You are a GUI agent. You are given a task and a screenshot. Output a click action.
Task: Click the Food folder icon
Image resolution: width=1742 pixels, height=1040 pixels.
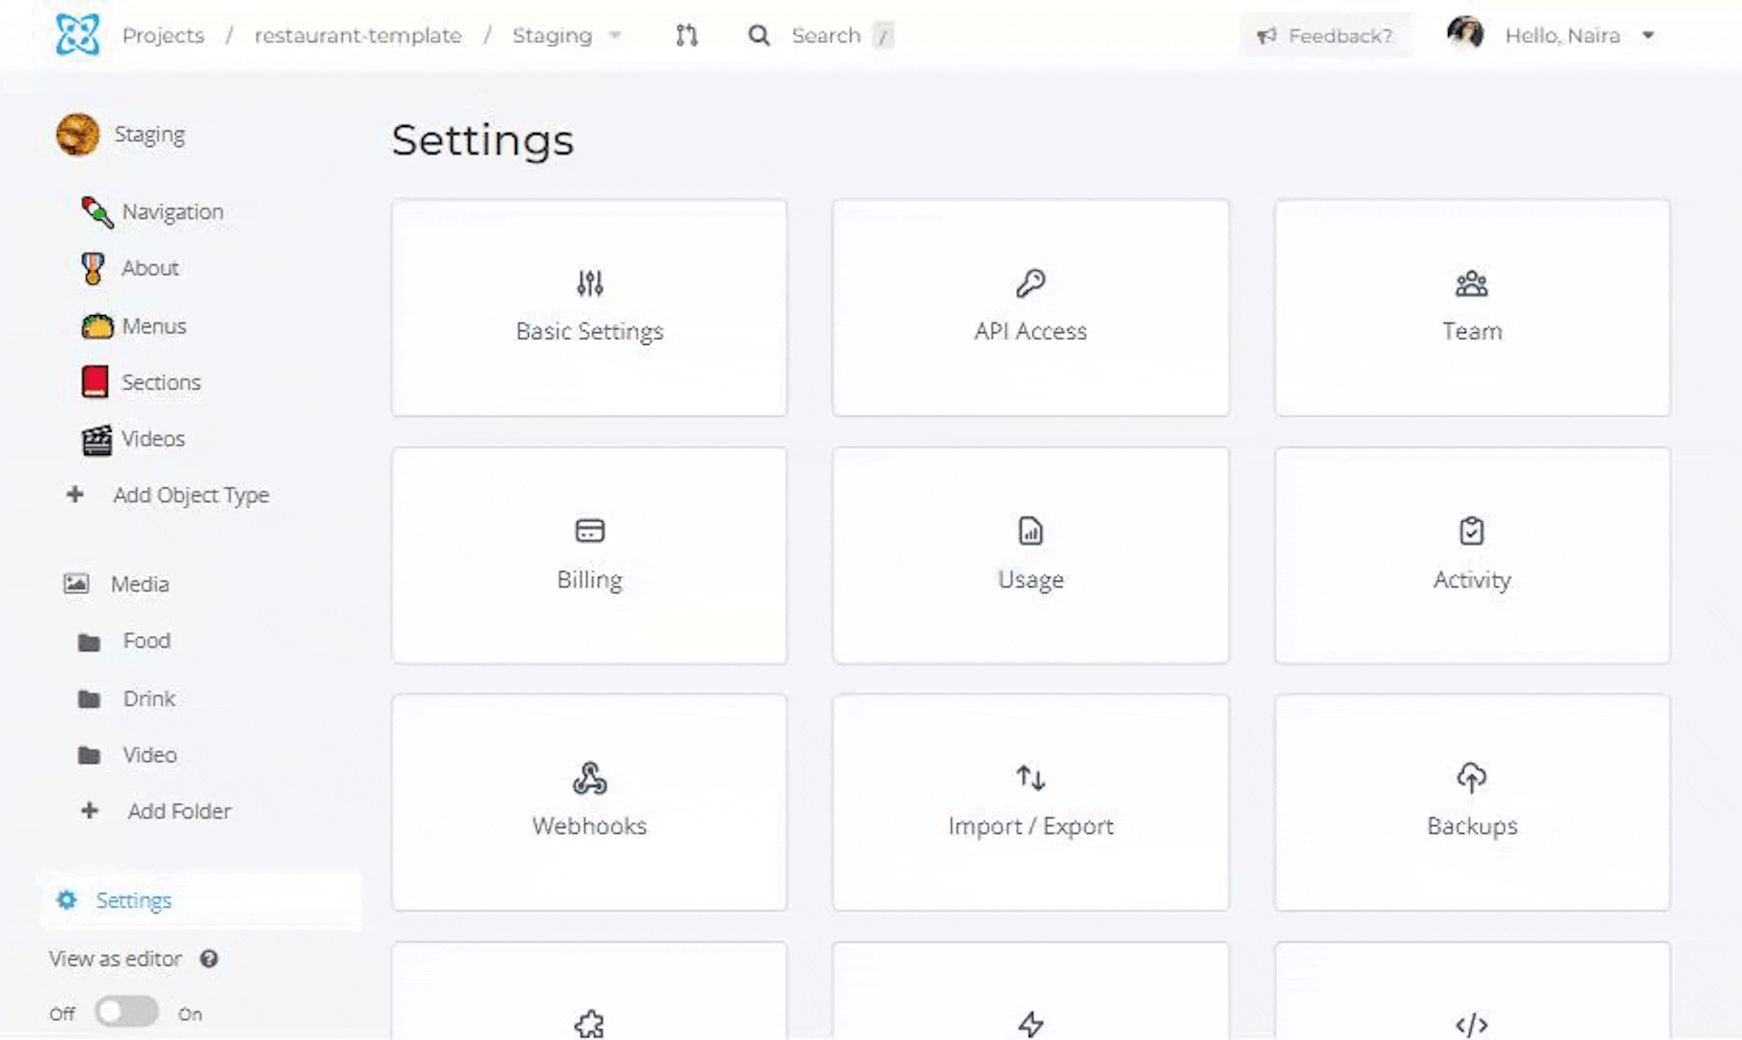[89, 643]
